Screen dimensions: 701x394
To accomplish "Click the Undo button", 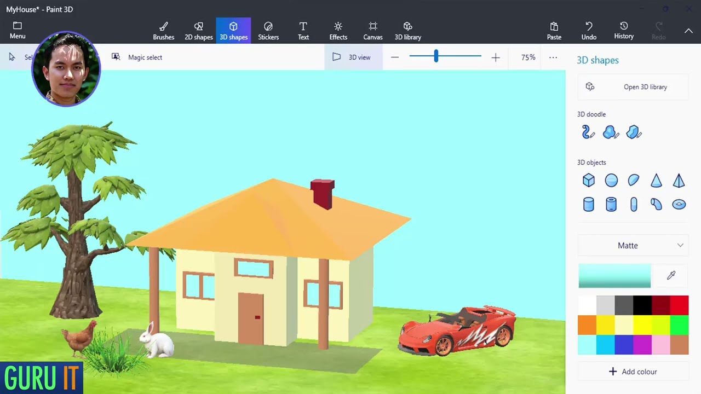I will point(589,31).
